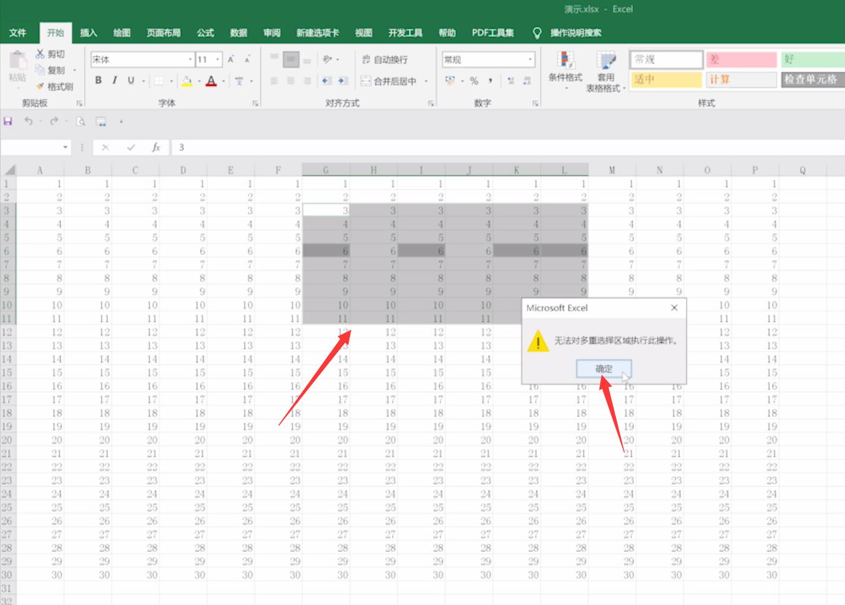Viewport: 845px width, 605px height.
Task: Toggle 自动换行 wrap text
Action: click(384, 59)
